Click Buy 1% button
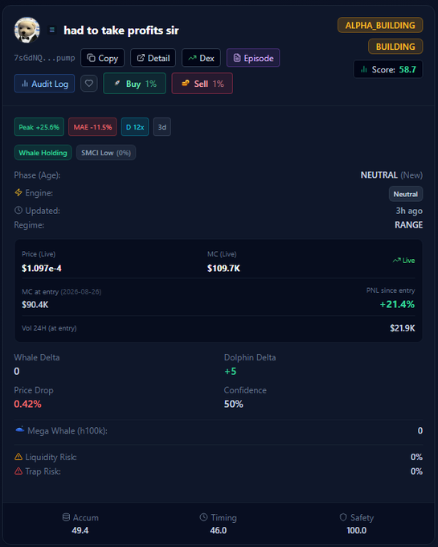This screenshot has width=438, height=547. click(x=134, y=84)
